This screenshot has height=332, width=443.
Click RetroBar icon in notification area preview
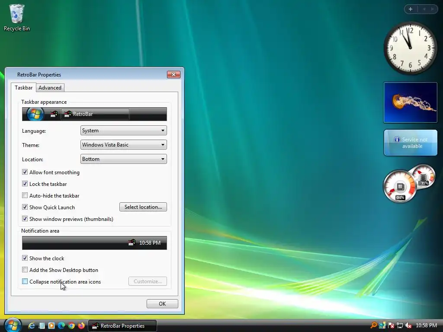pos(132,243)
